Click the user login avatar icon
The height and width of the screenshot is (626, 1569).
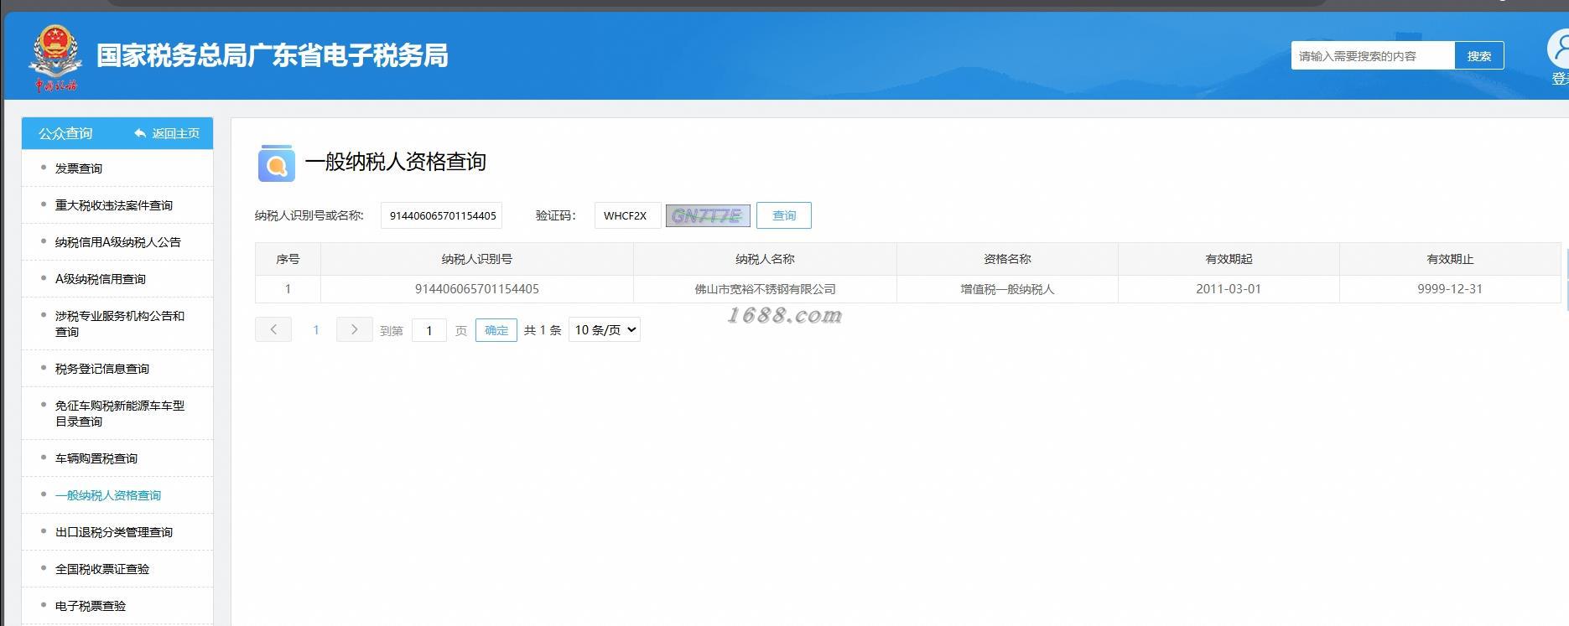1559,49
